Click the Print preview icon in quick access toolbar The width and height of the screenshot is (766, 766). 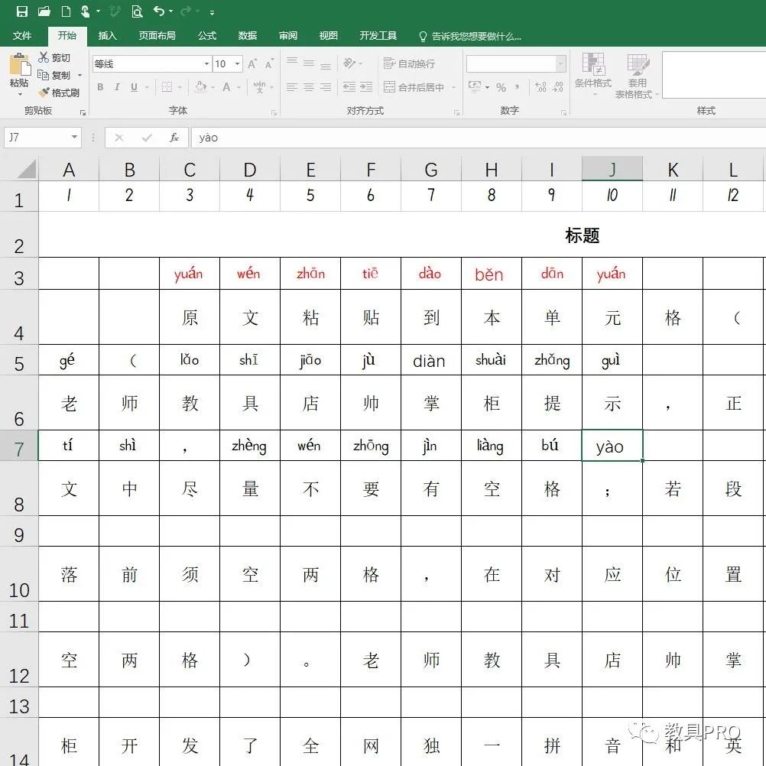[138, 11]
